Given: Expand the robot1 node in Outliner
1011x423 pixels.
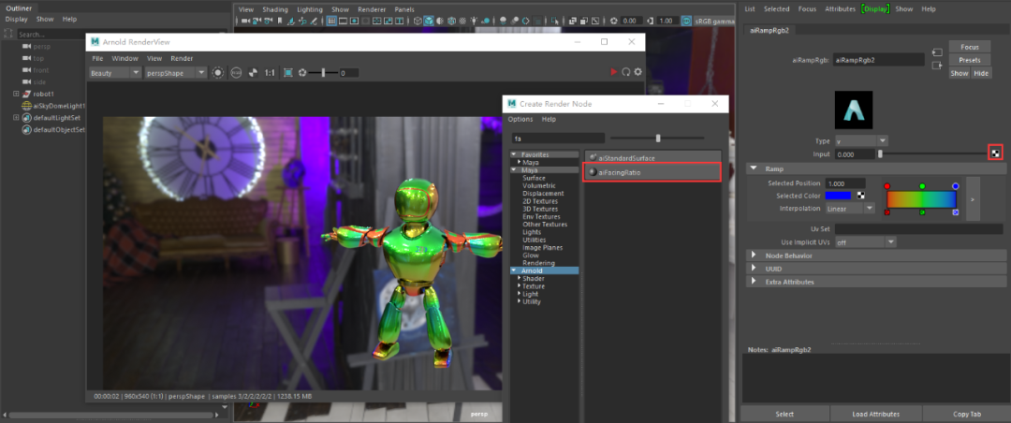Looking at the screenshot, I should [x=16, y=95].
